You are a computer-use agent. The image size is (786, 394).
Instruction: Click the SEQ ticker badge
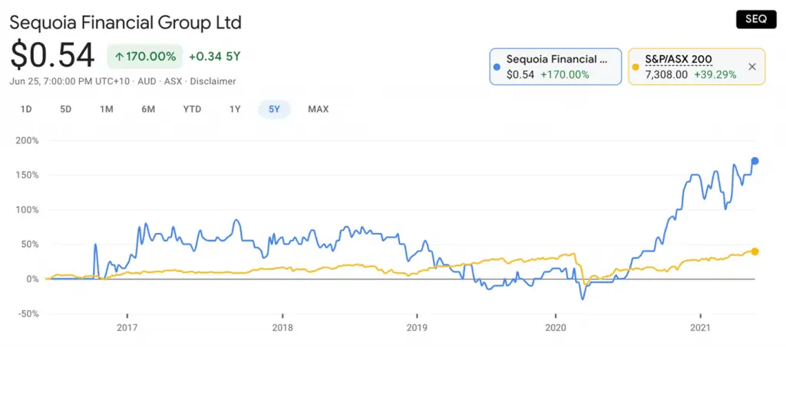point(756,19)
